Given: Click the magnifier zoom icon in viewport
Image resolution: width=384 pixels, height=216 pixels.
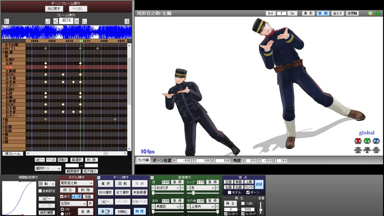Looking at the screenshot, I should (370, 13).
